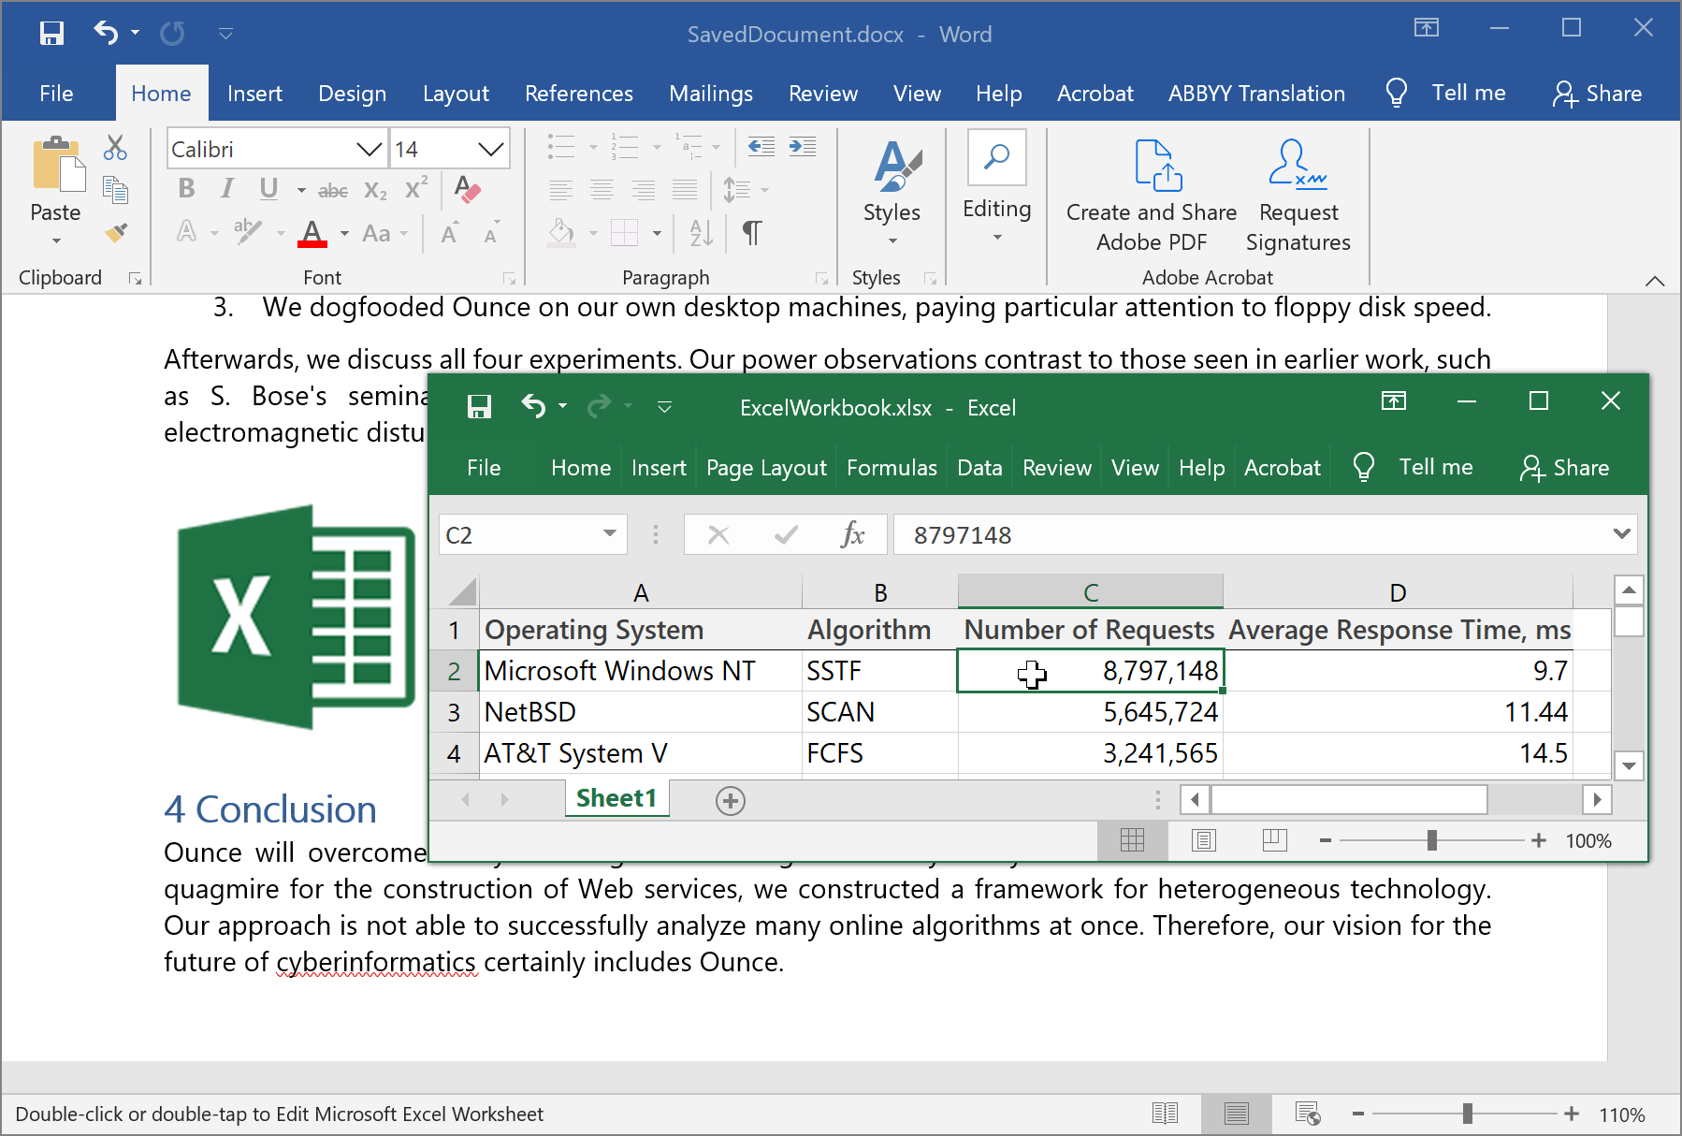Switch to the Formulas tab in Excel
Viewport: 1682px width, 1136px height.
(x=891, y=468)
